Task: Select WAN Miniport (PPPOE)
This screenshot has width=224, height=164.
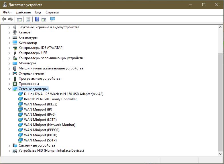Action: pyautogui.click(x=42, y=130)
